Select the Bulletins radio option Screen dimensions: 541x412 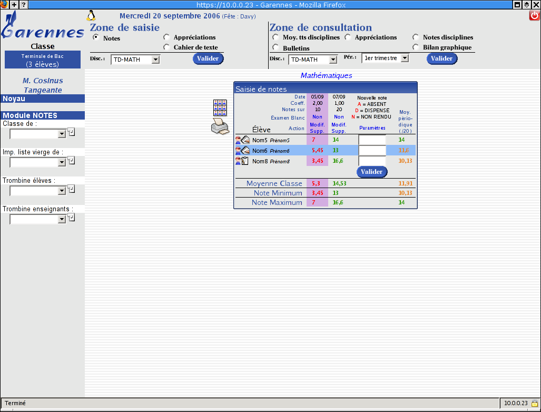coord(276,47)
